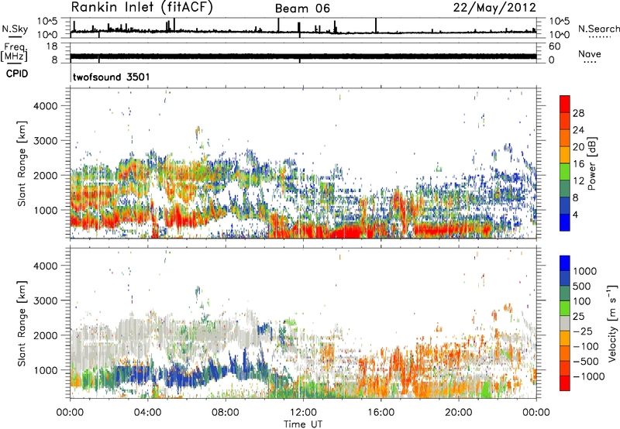
Task: Click the '18' frequency axis value
Action: click(x=52, y=46)
